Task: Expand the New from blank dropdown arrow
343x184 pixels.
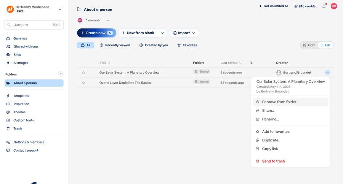Action: tap(162, 33)
